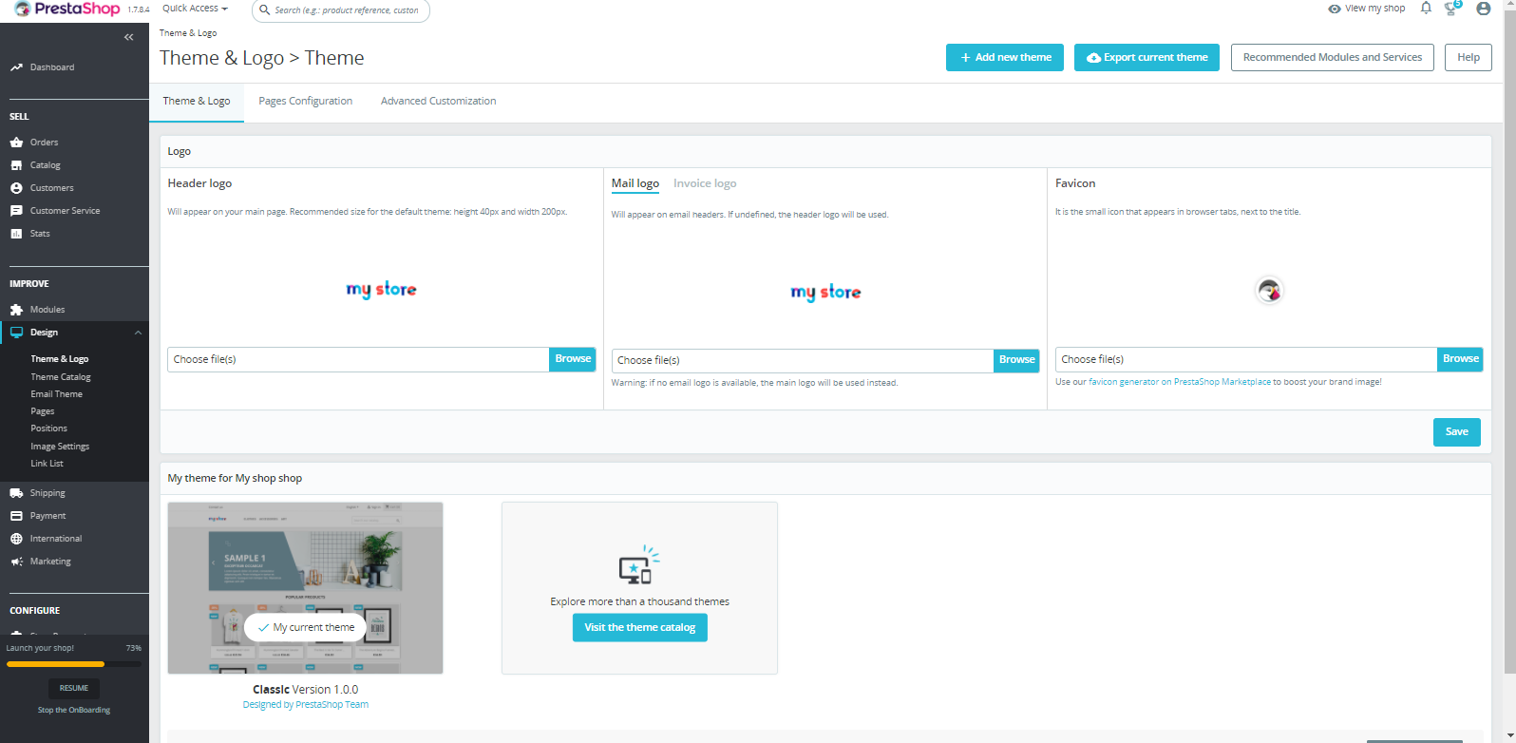This screenshot has width=1516, height=743.
Task: Save the logo settings
Action: [1456, 431]
